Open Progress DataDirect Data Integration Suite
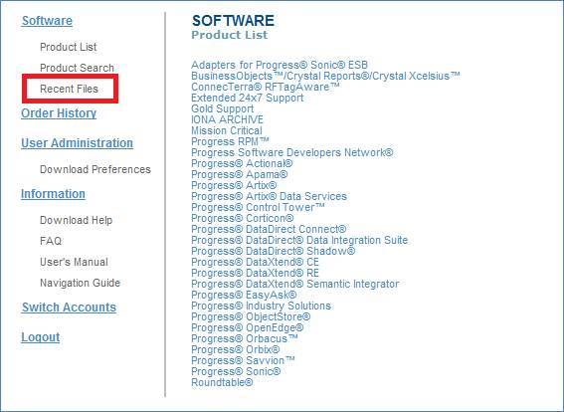Viewport: 564px width, 412px height. 299,240
